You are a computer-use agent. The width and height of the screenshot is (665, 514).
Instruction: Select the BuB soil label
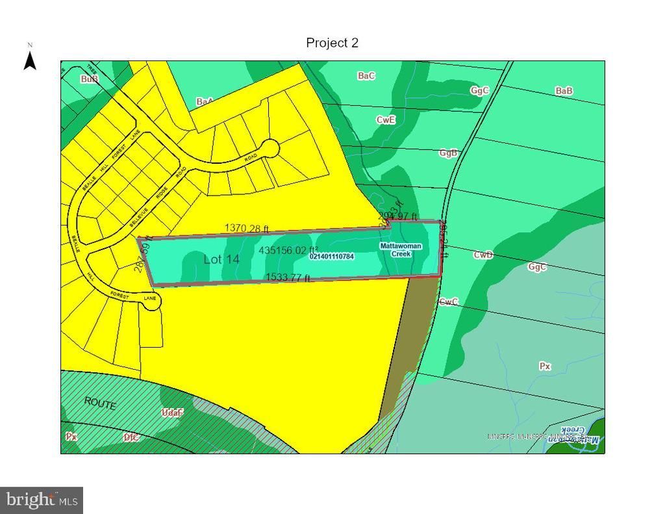(89, 79)
